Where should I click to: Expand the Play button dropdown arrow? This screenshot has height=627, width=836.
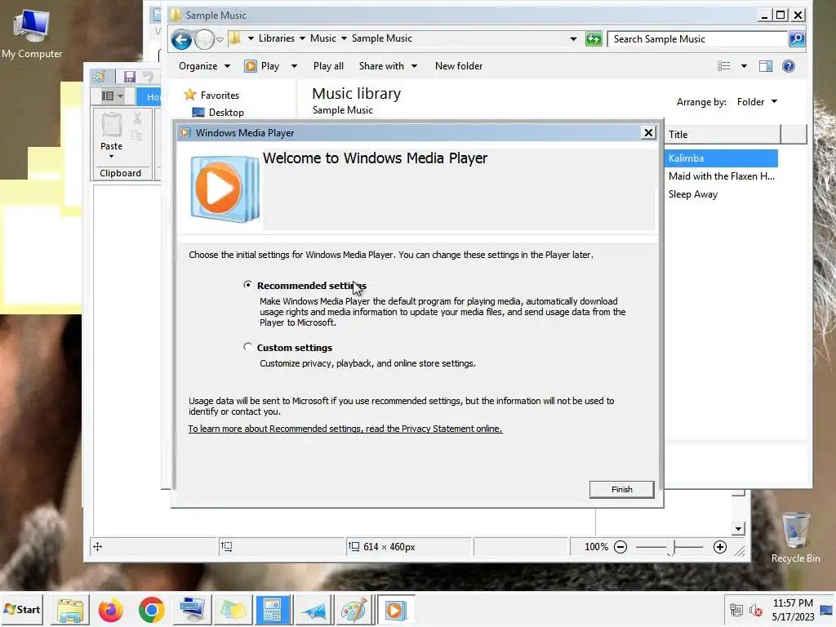pos(294,66)
